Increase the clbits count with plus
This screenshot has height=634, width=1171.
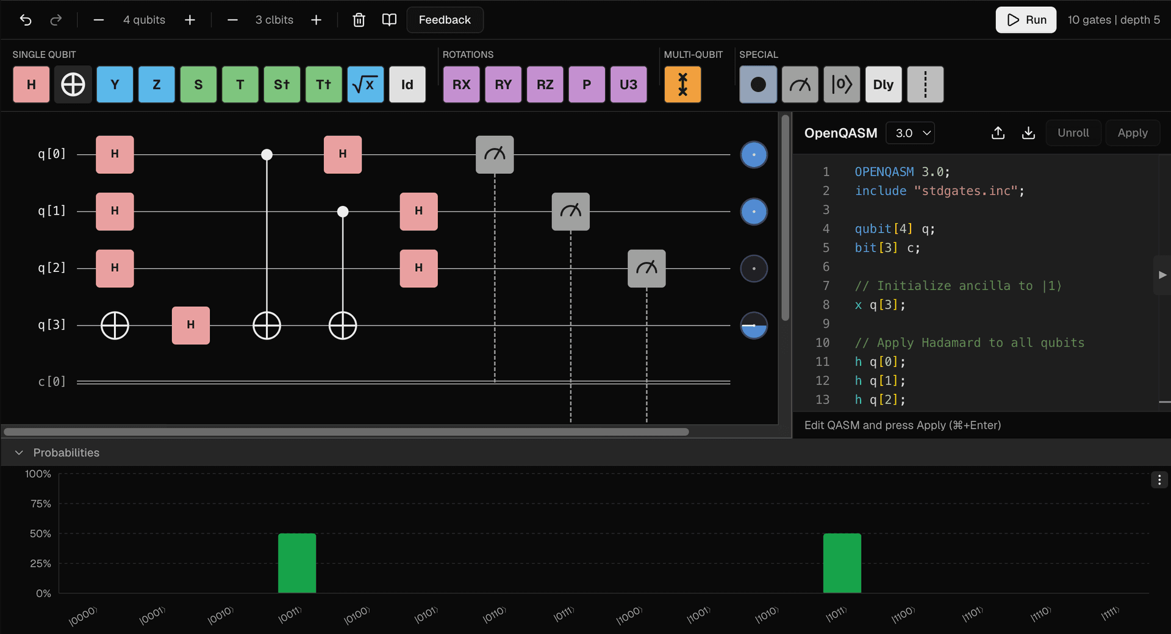[316, 20]
